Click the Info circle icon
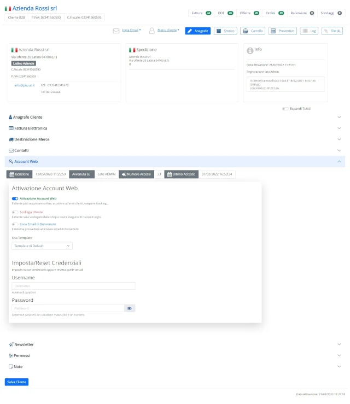Screen dimensions: 350x404 point(250,51)
